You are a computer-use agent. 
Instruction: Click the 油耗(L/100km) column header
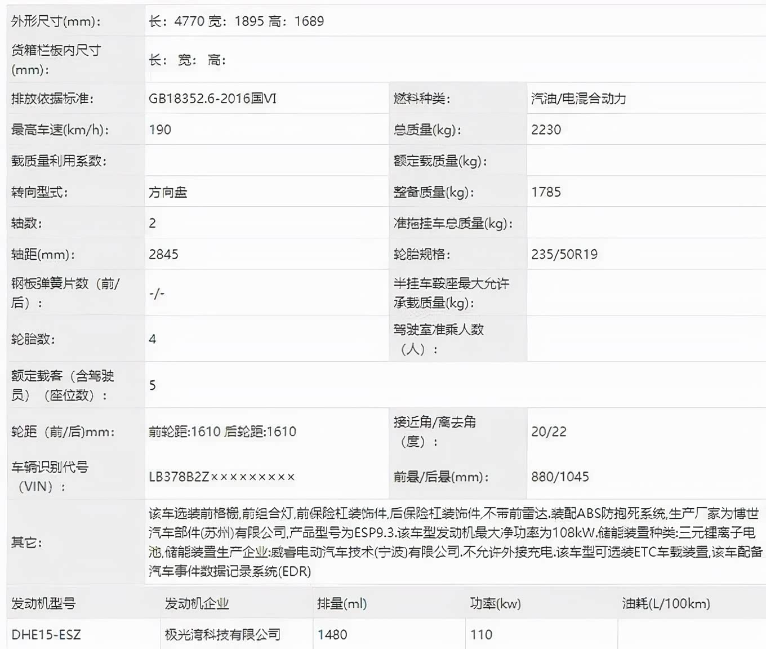tap(666, 603)
